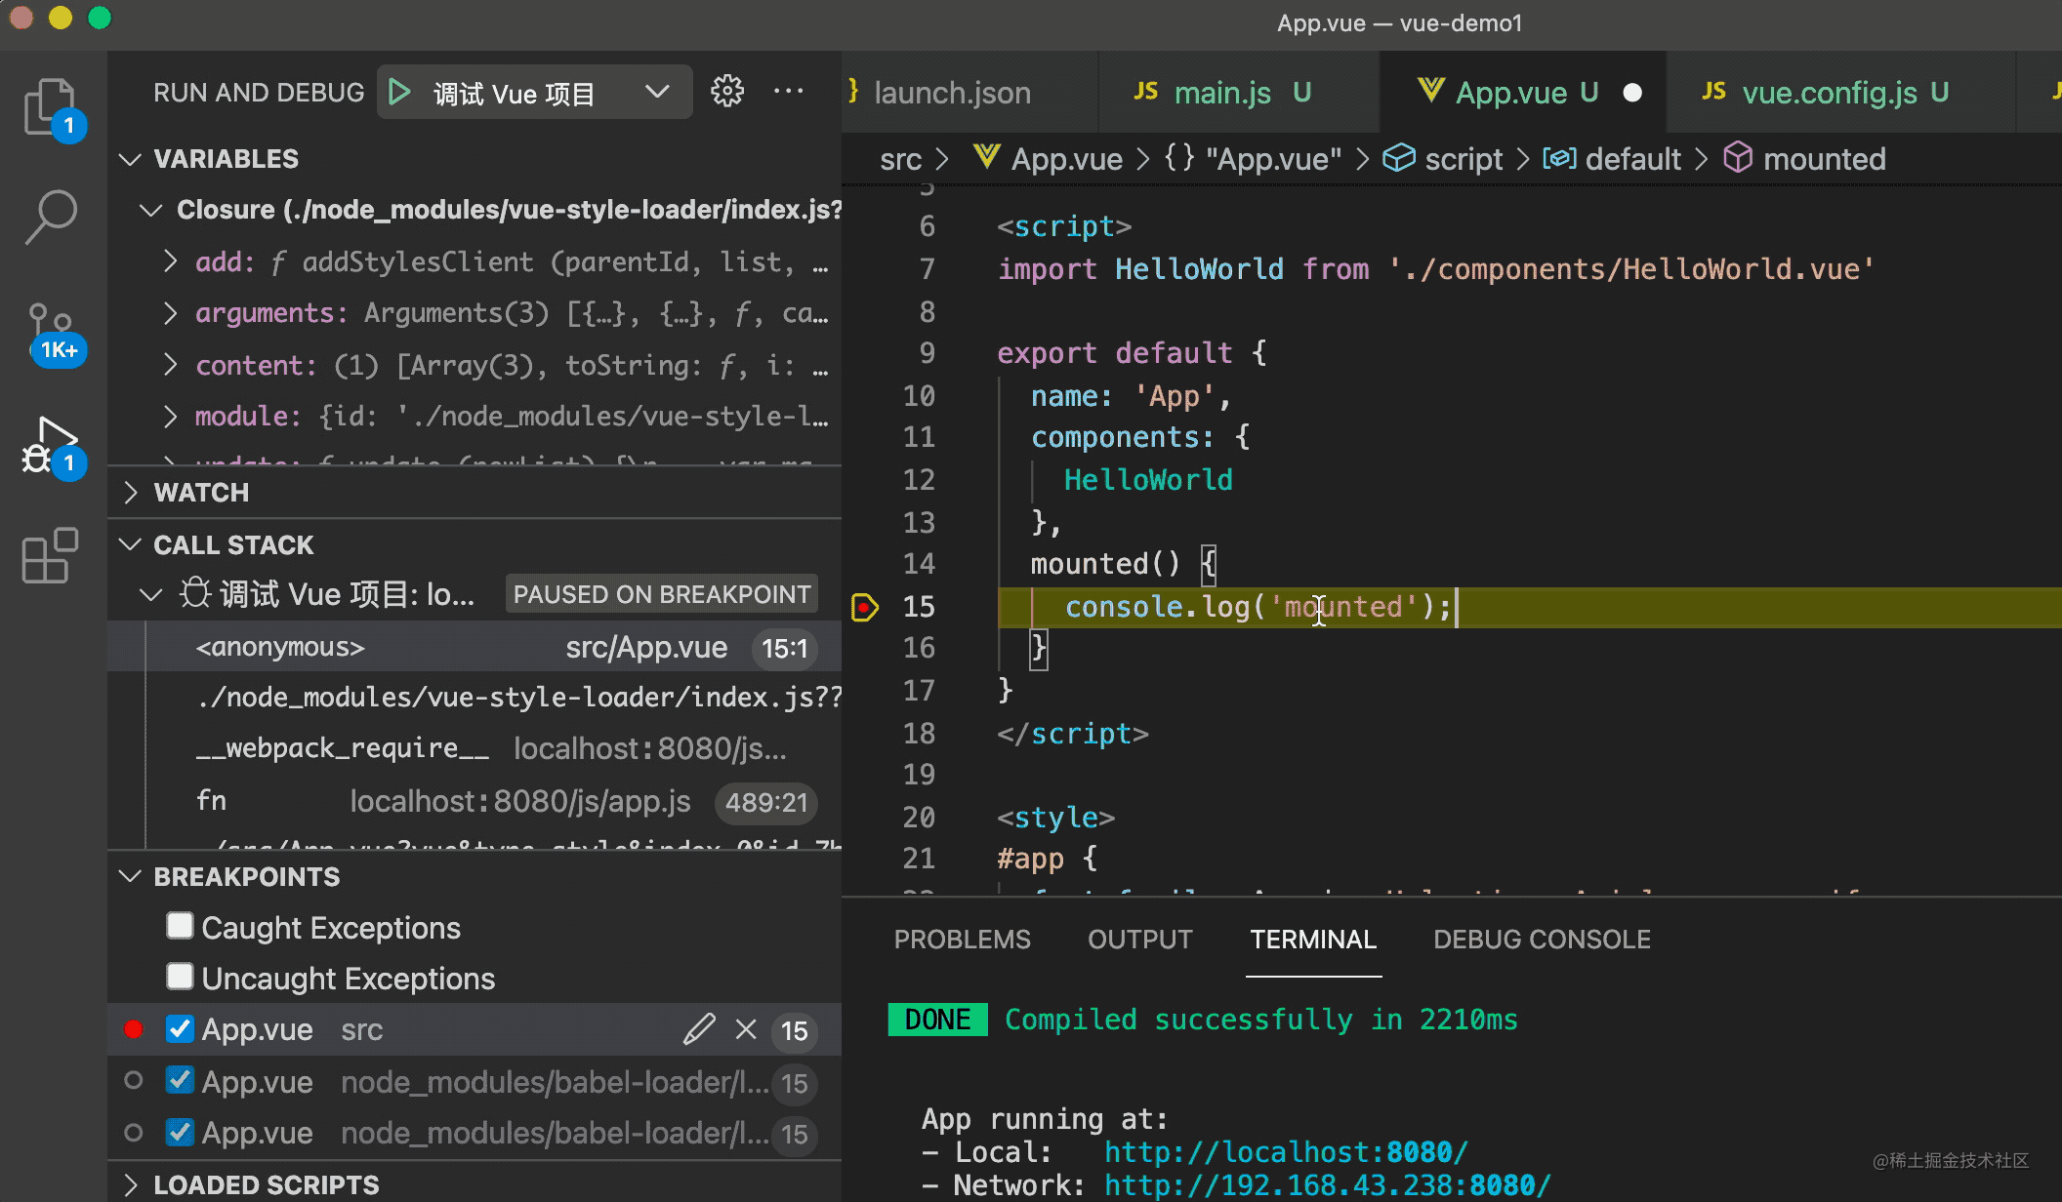Enable the Uncaught Exceptions checkbox

(180, 977)
